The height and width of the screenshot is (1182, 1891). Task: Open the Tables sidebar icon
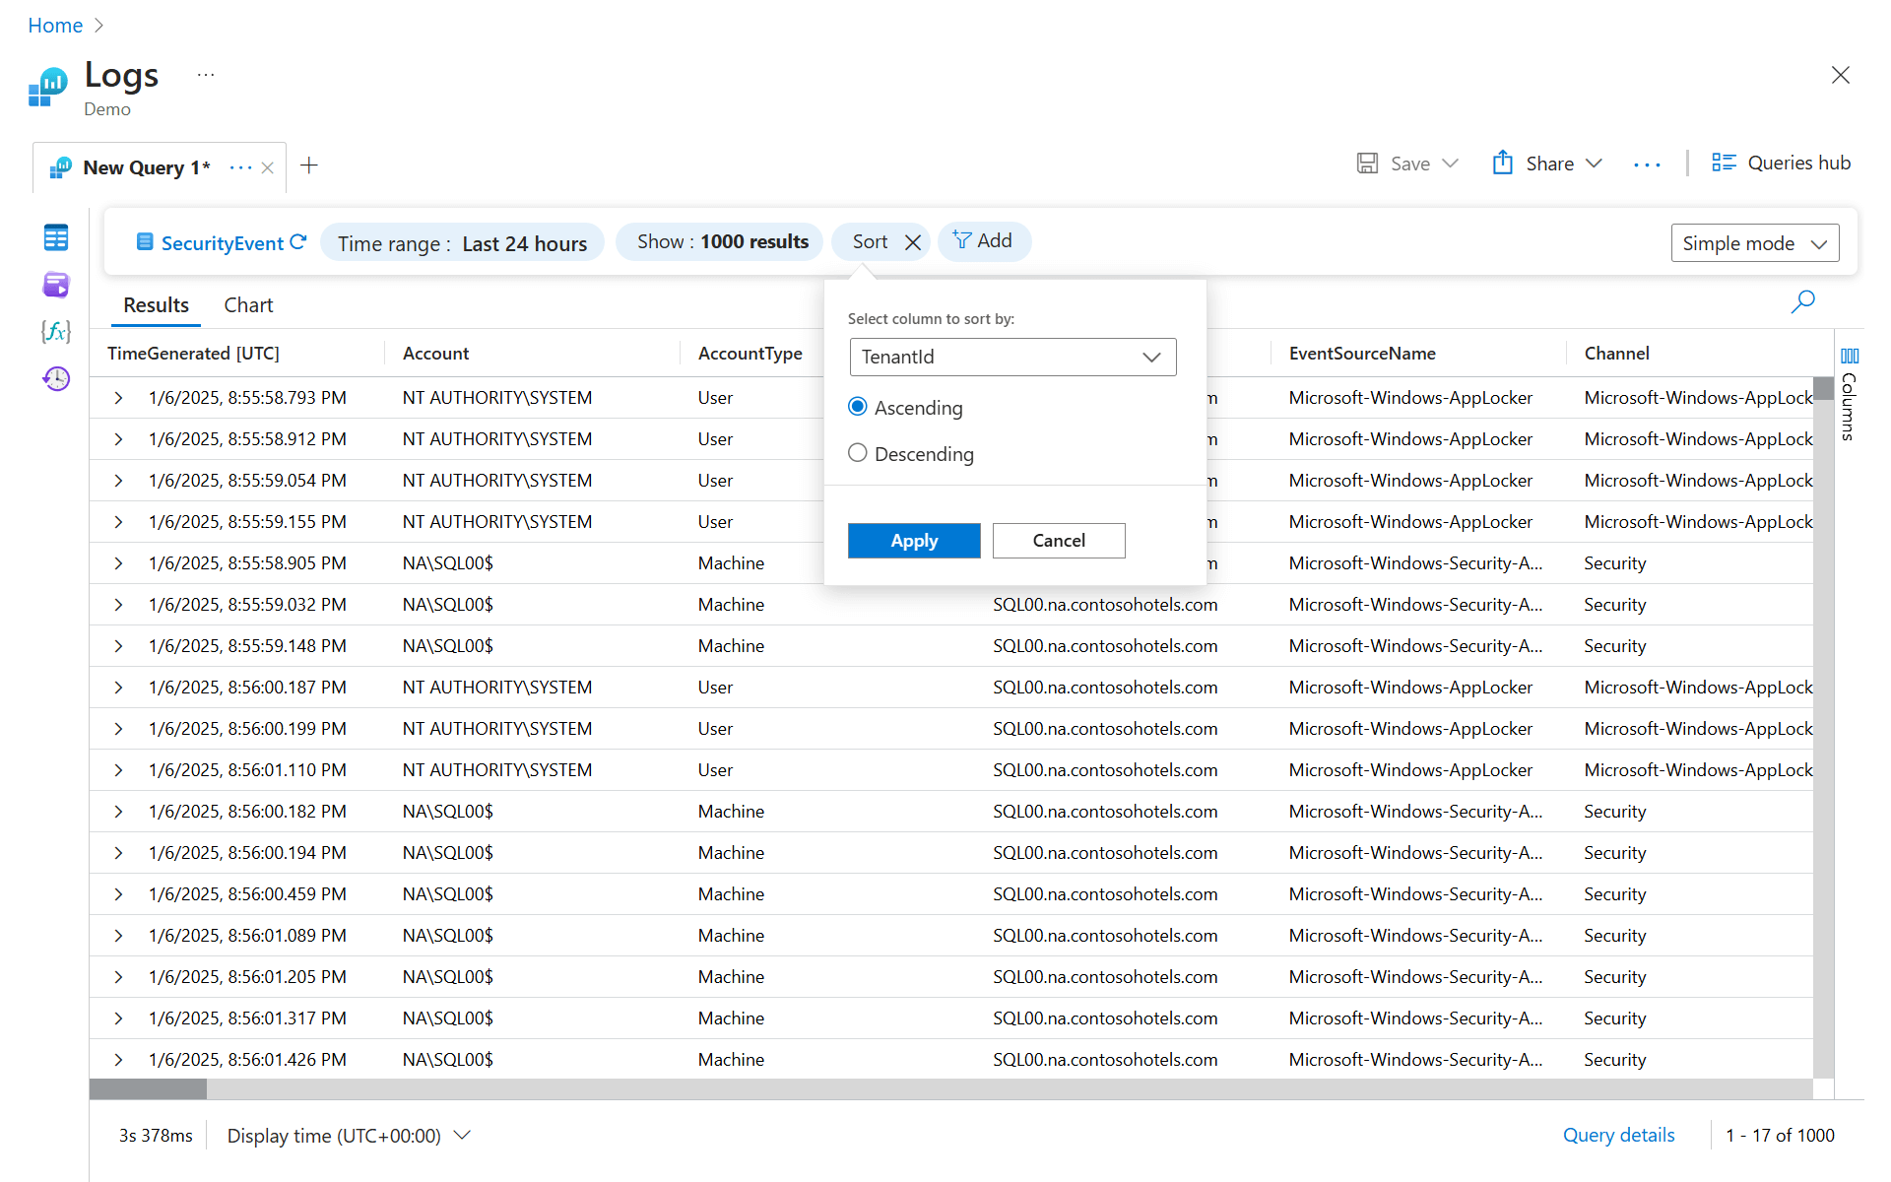click(x=56, y=237)
